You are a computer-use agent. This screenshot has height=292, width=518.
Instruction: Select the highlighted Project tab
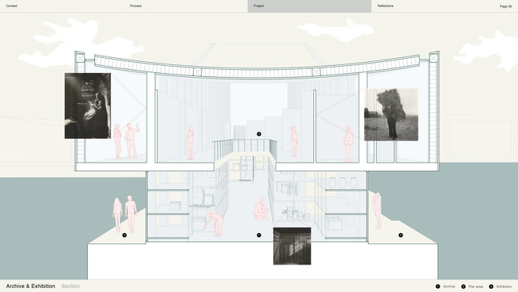tap(309, 6)
